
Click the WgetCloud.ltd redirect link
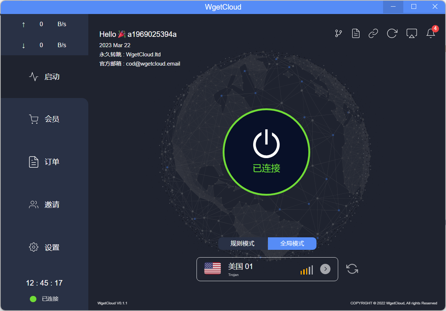click(x=143, y=55)
